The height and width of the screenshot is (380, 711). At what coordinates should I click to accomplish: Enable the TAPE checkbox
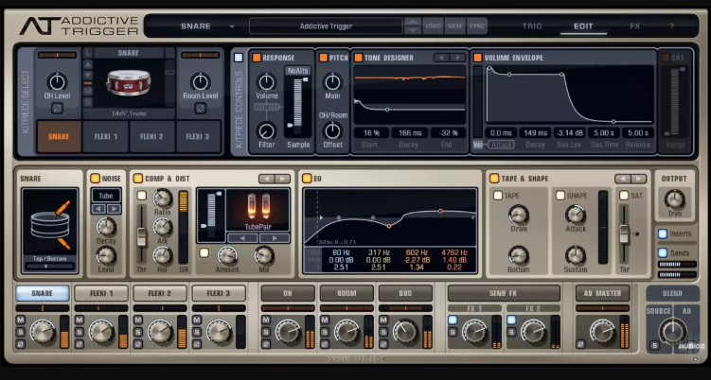[498, 196]
